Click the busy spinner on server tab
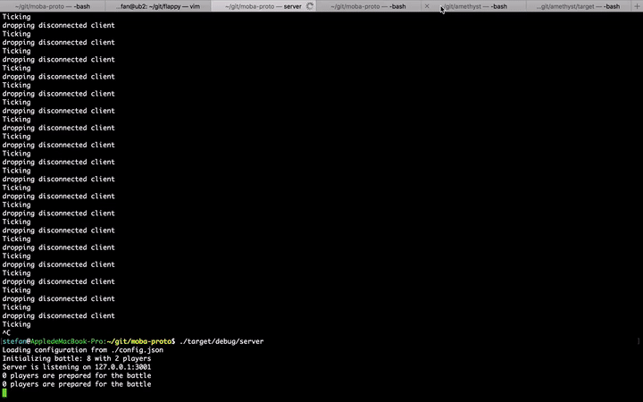This screenshot has width=643, height=402. click(x=310, y=6)
